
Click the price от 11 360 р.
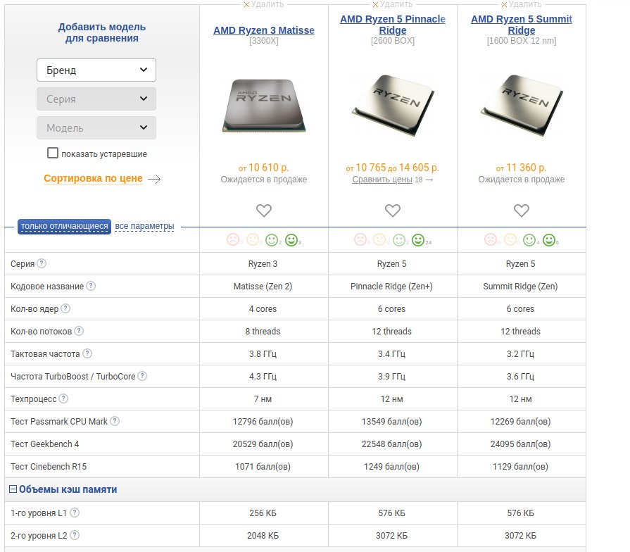521,168
